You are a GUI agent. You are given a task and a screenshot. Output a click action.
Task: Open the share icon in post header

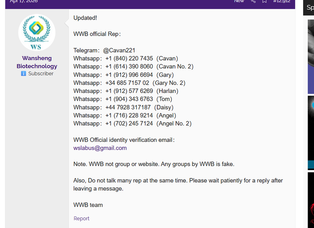[253, 1]
